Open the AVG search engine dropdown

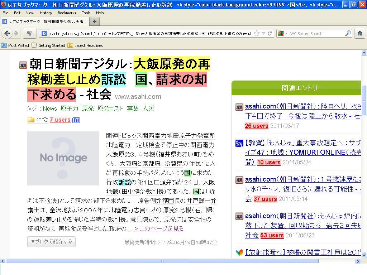click(x=282, y=33)
